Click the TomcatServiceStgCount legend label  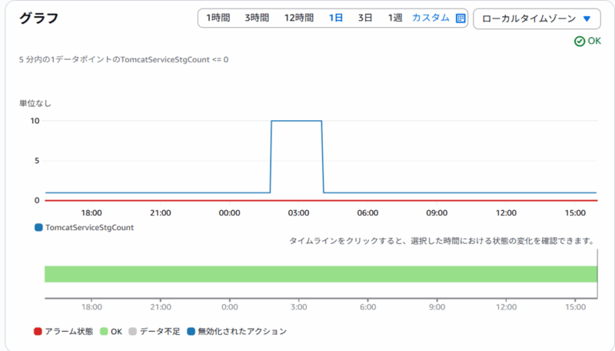coord(89,227)
